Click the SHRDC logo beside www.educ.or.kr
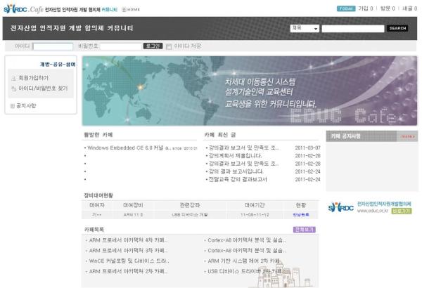 (x=340, y=207)
